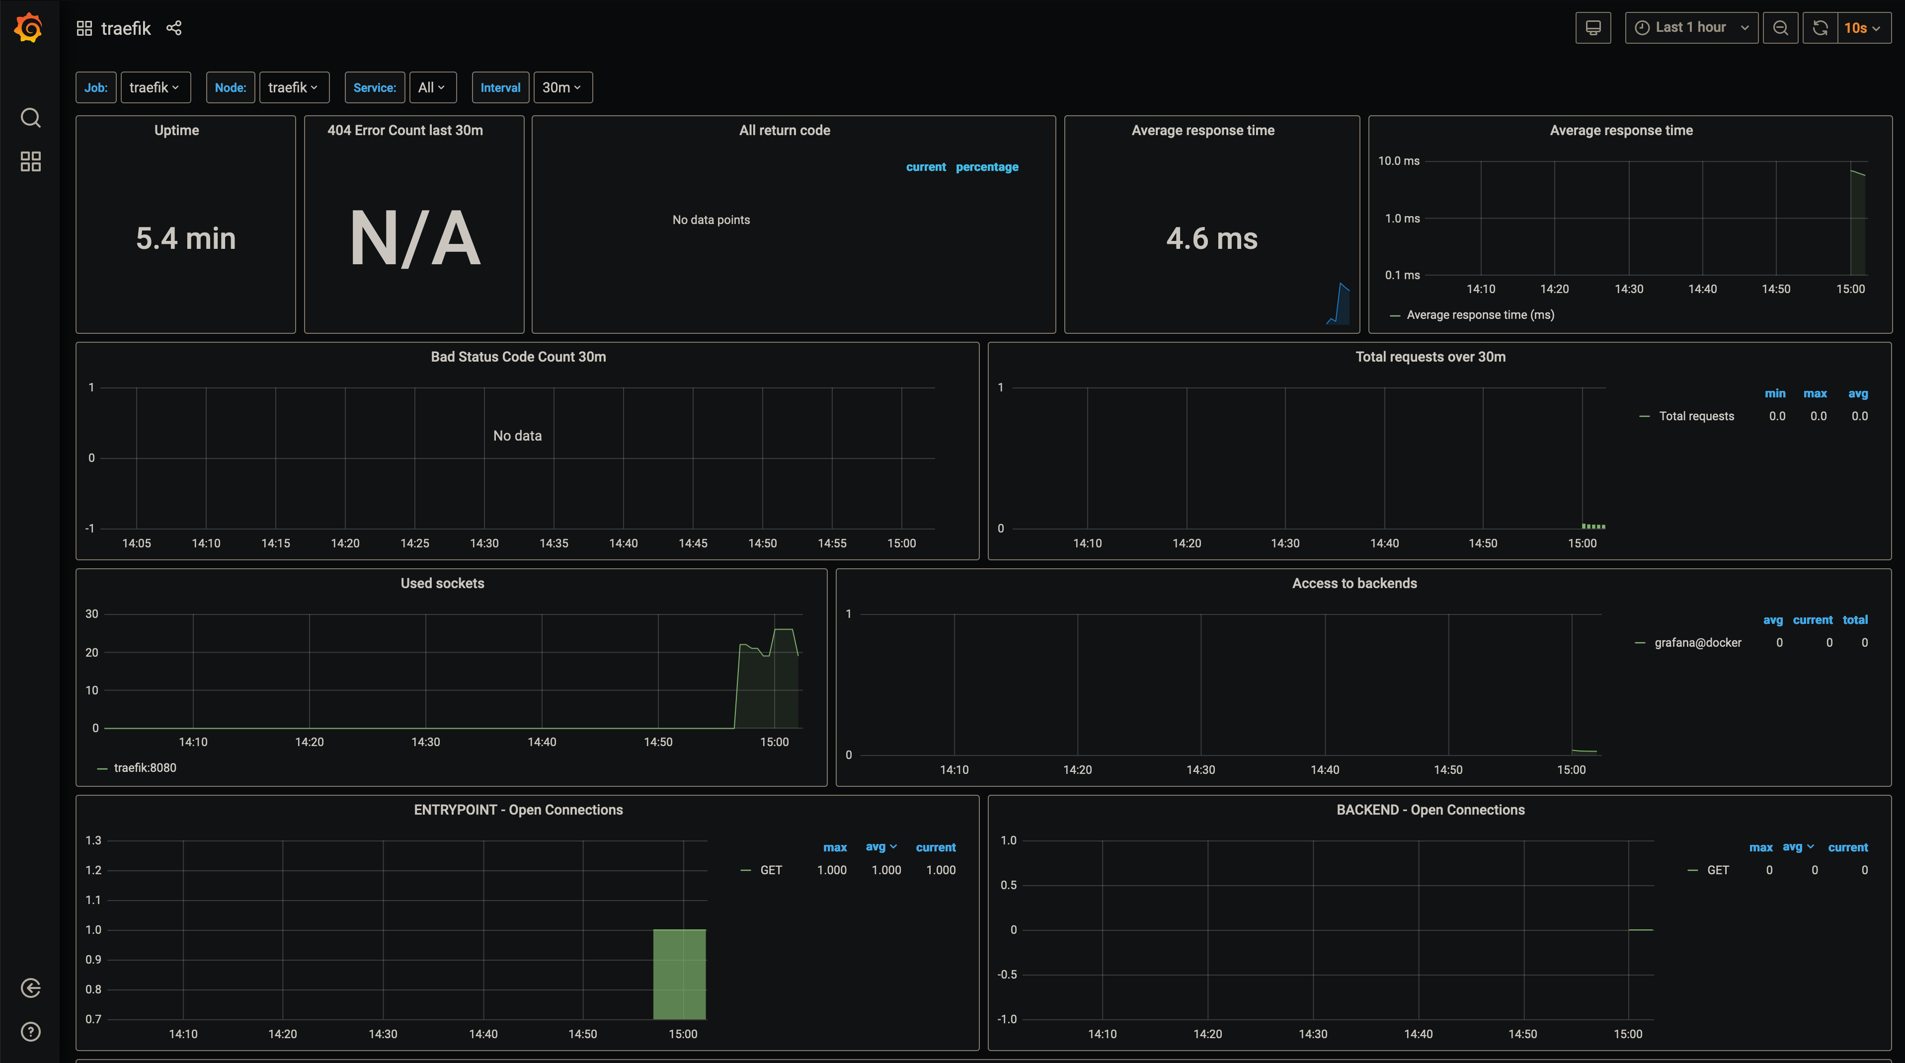
Task: Click the 5.4 min uptime value
Action: 186,239
